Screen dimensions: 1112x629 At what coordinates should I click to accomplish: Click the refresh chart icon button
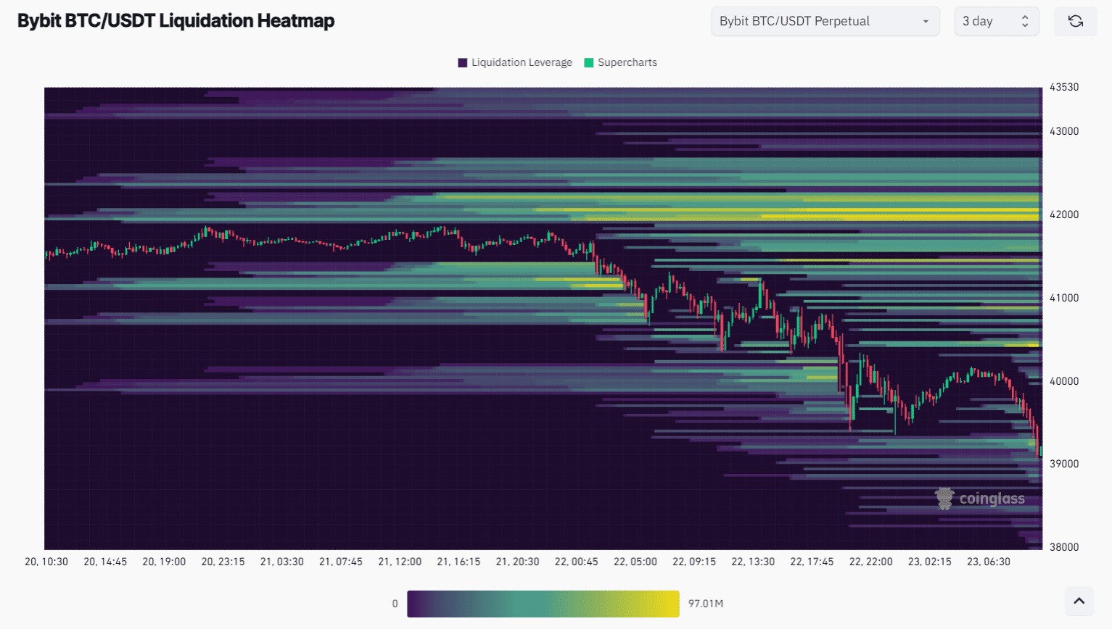coord(1075,21)
